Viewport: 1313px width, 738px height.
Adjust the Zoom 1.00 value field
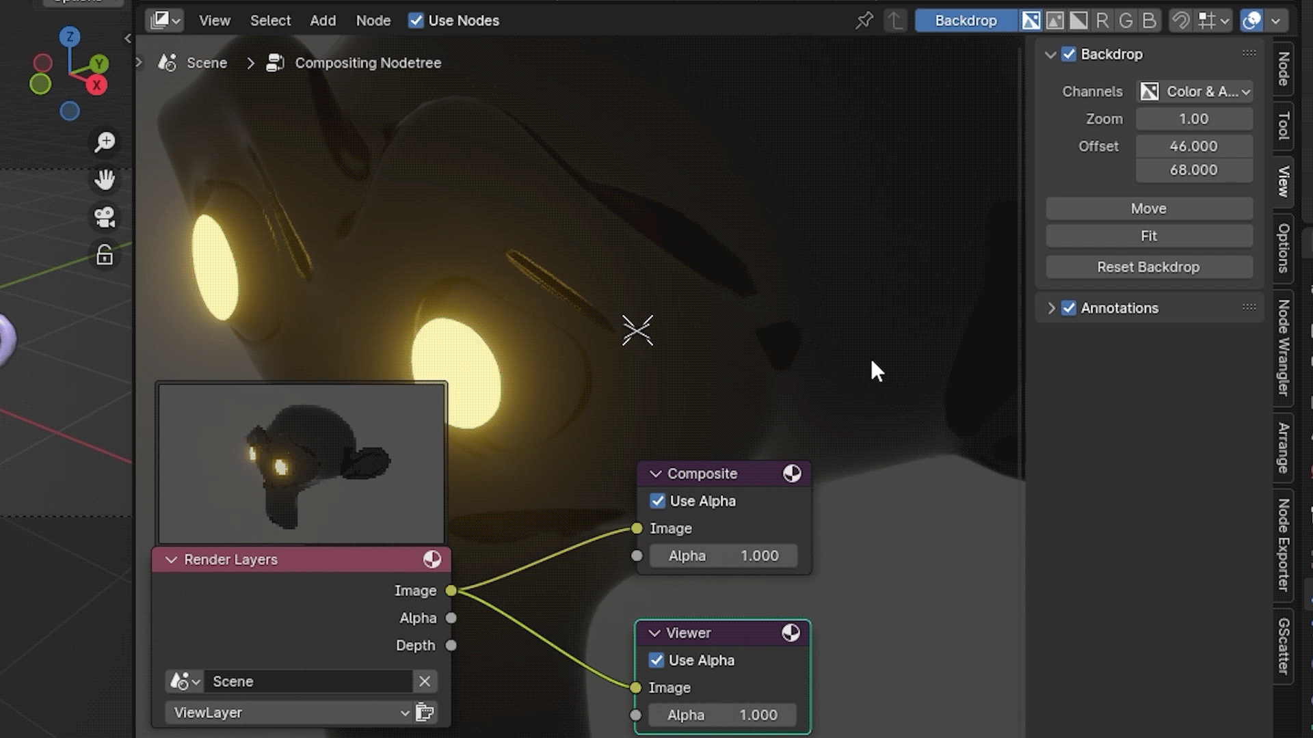[1194, 119]
